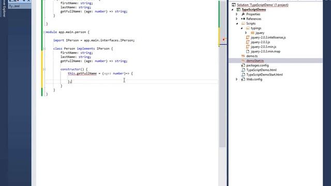
Task: Select Properties in Solution Explorer
Action: point(253,14)
